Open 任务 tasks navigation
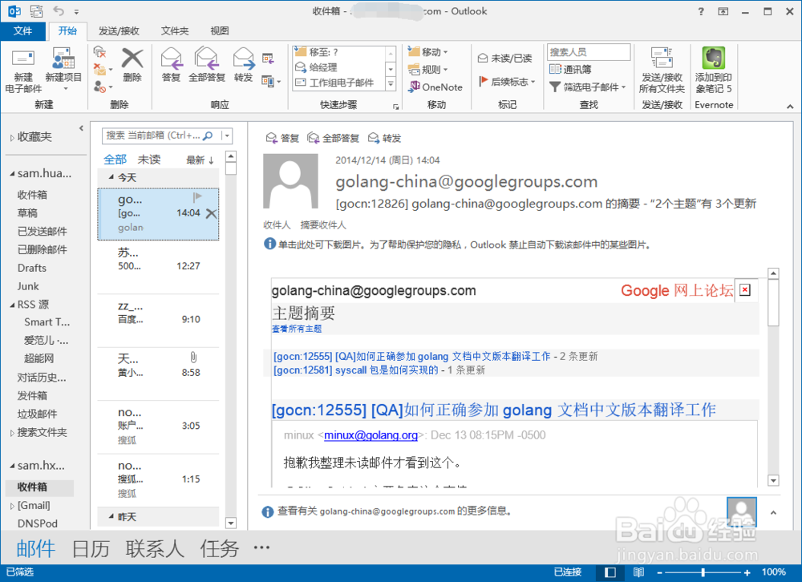 pyautogui.click(x=220, y=549)
